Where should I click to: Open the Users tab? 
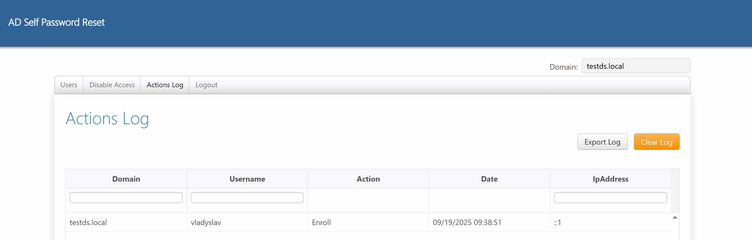click(x=69, y=85)
